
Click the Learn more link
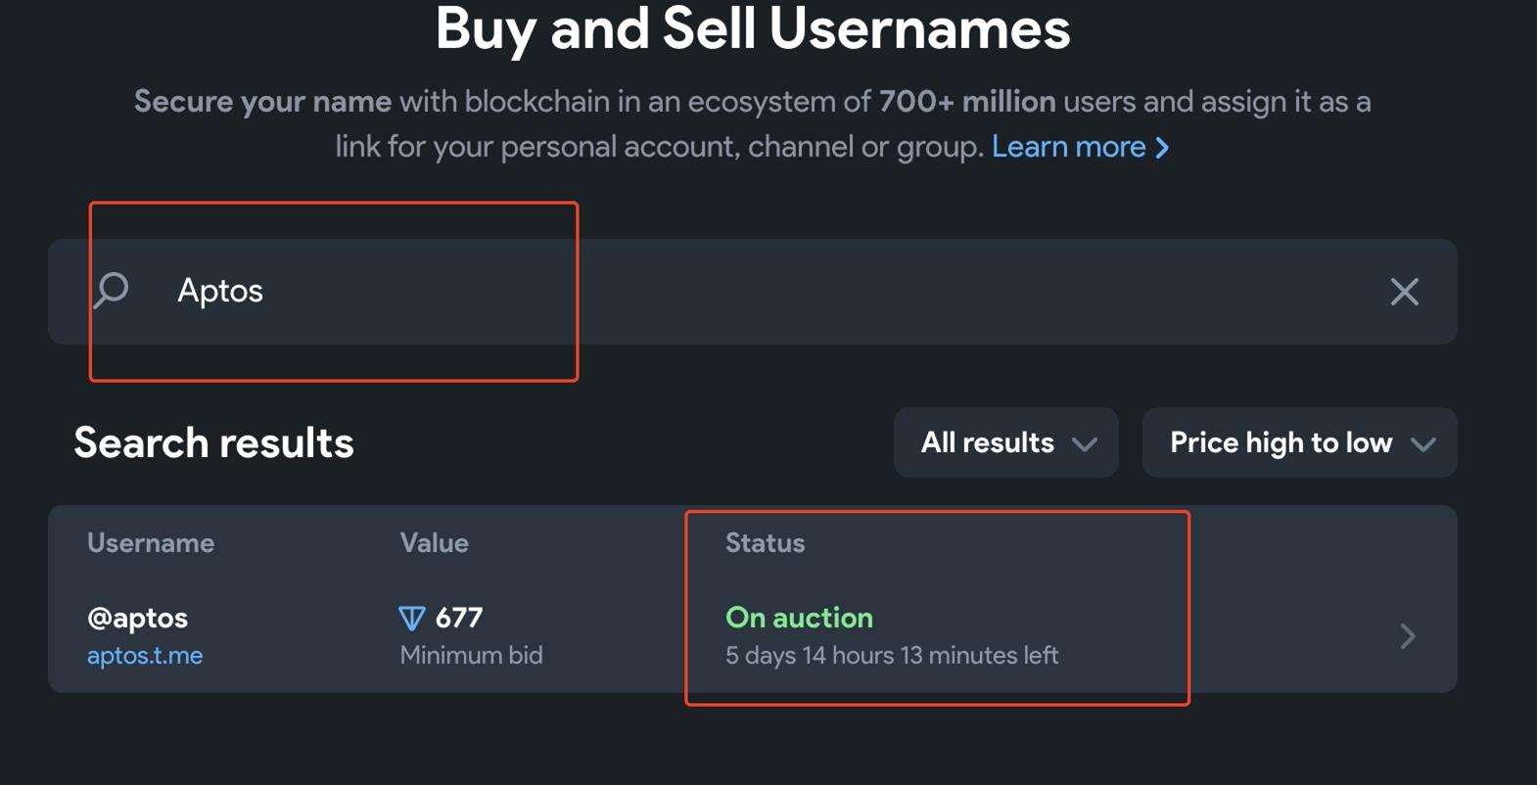1068,147
